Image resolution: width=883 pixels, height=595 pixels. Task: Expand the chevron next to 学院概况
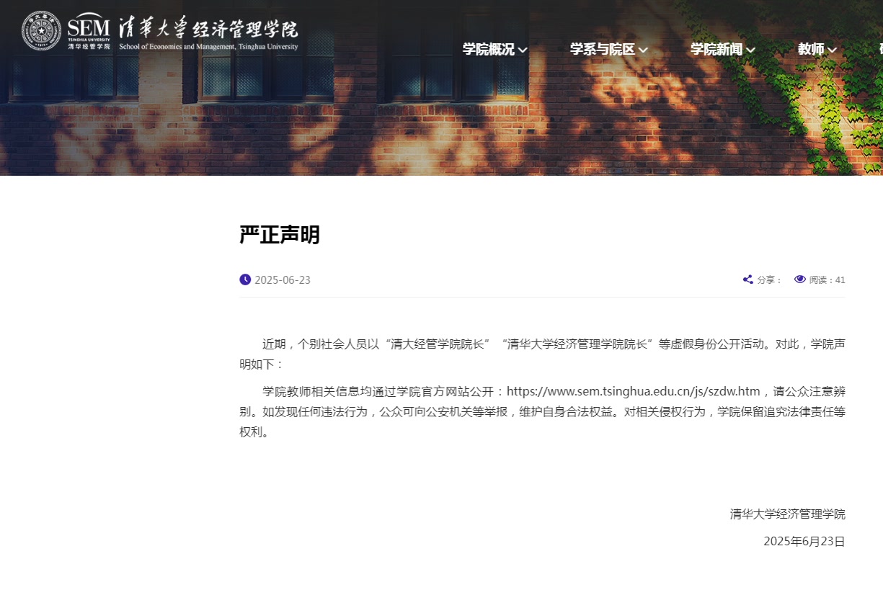coord(523,50)
